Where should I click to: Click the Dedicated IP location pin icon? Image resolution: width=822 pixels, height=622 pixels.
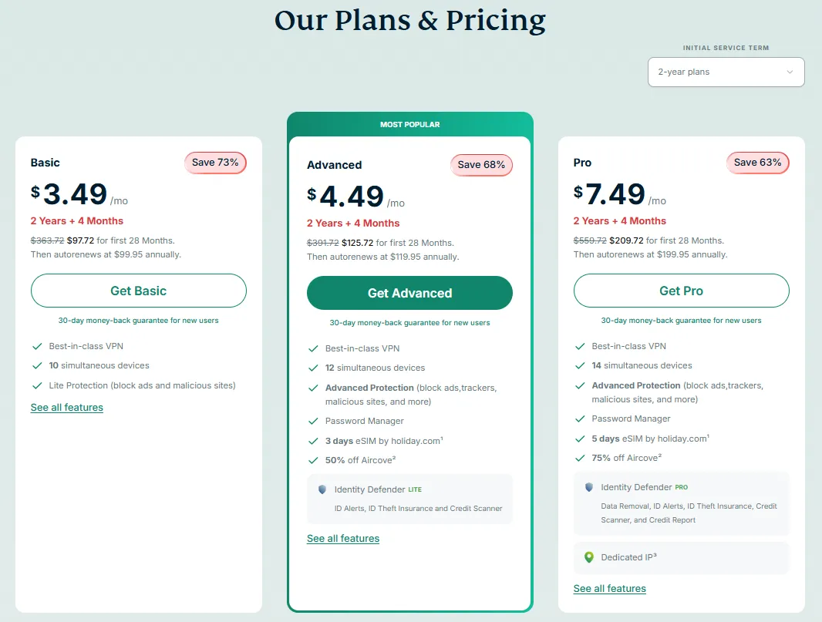coord(588,557)
